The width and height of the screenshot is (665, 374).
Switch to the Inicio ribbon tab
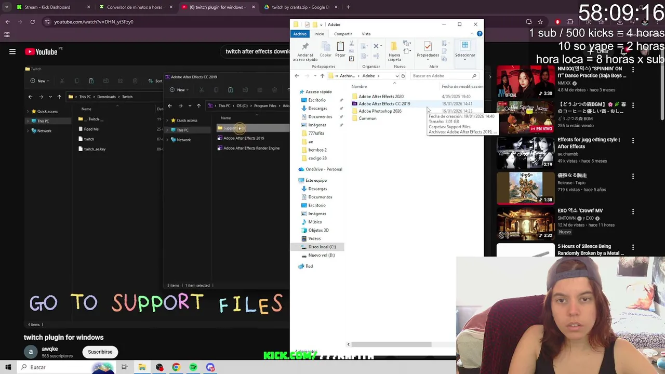point(319,34)
